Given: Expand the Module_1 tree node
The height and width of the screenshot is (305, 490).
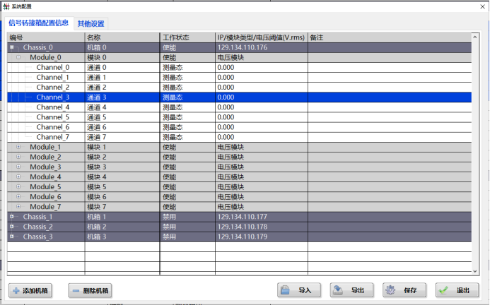Looking at the screenshot, I should pyautogui.click(x=18, y=147).
